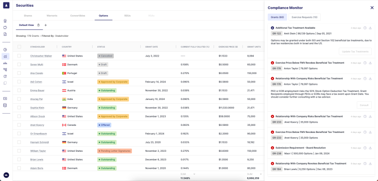Open the Exercise Requests (10) tab
The image size is (378, 181).
[304, 17]
